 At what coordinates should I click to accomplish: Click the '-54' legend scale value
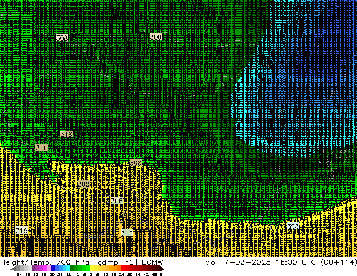(17, 274)
